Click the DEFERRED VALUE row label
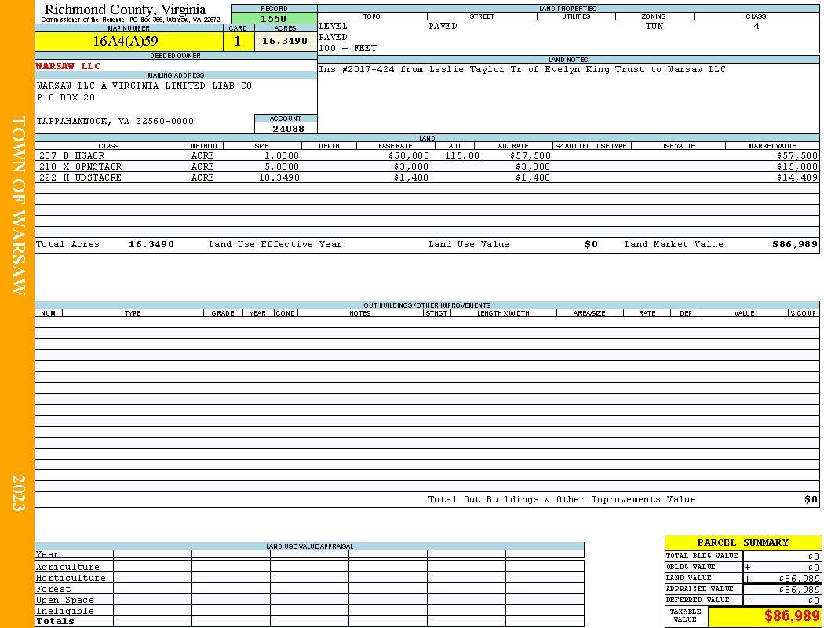Image resolution: width=824 pixels, height=628 pixels. pyautogui.click(x=698, y=601)
